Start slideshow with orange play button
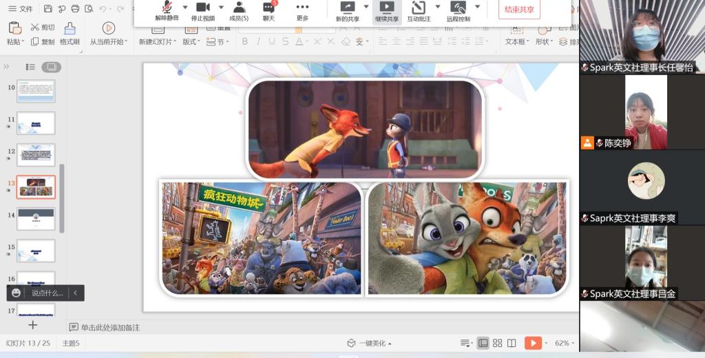Image resolution: width=705 pixels, height=358 pixels. tap(532, 343)
